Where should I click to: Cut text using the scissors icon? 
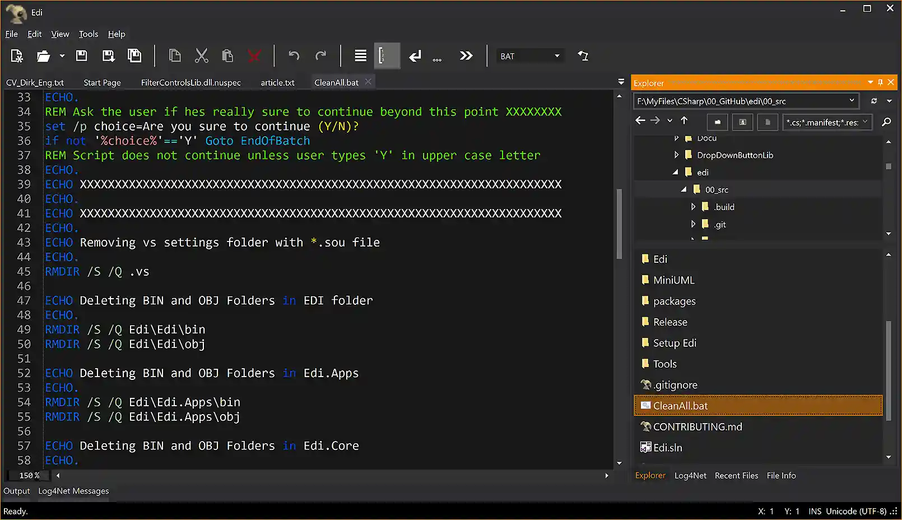point(202,55)
